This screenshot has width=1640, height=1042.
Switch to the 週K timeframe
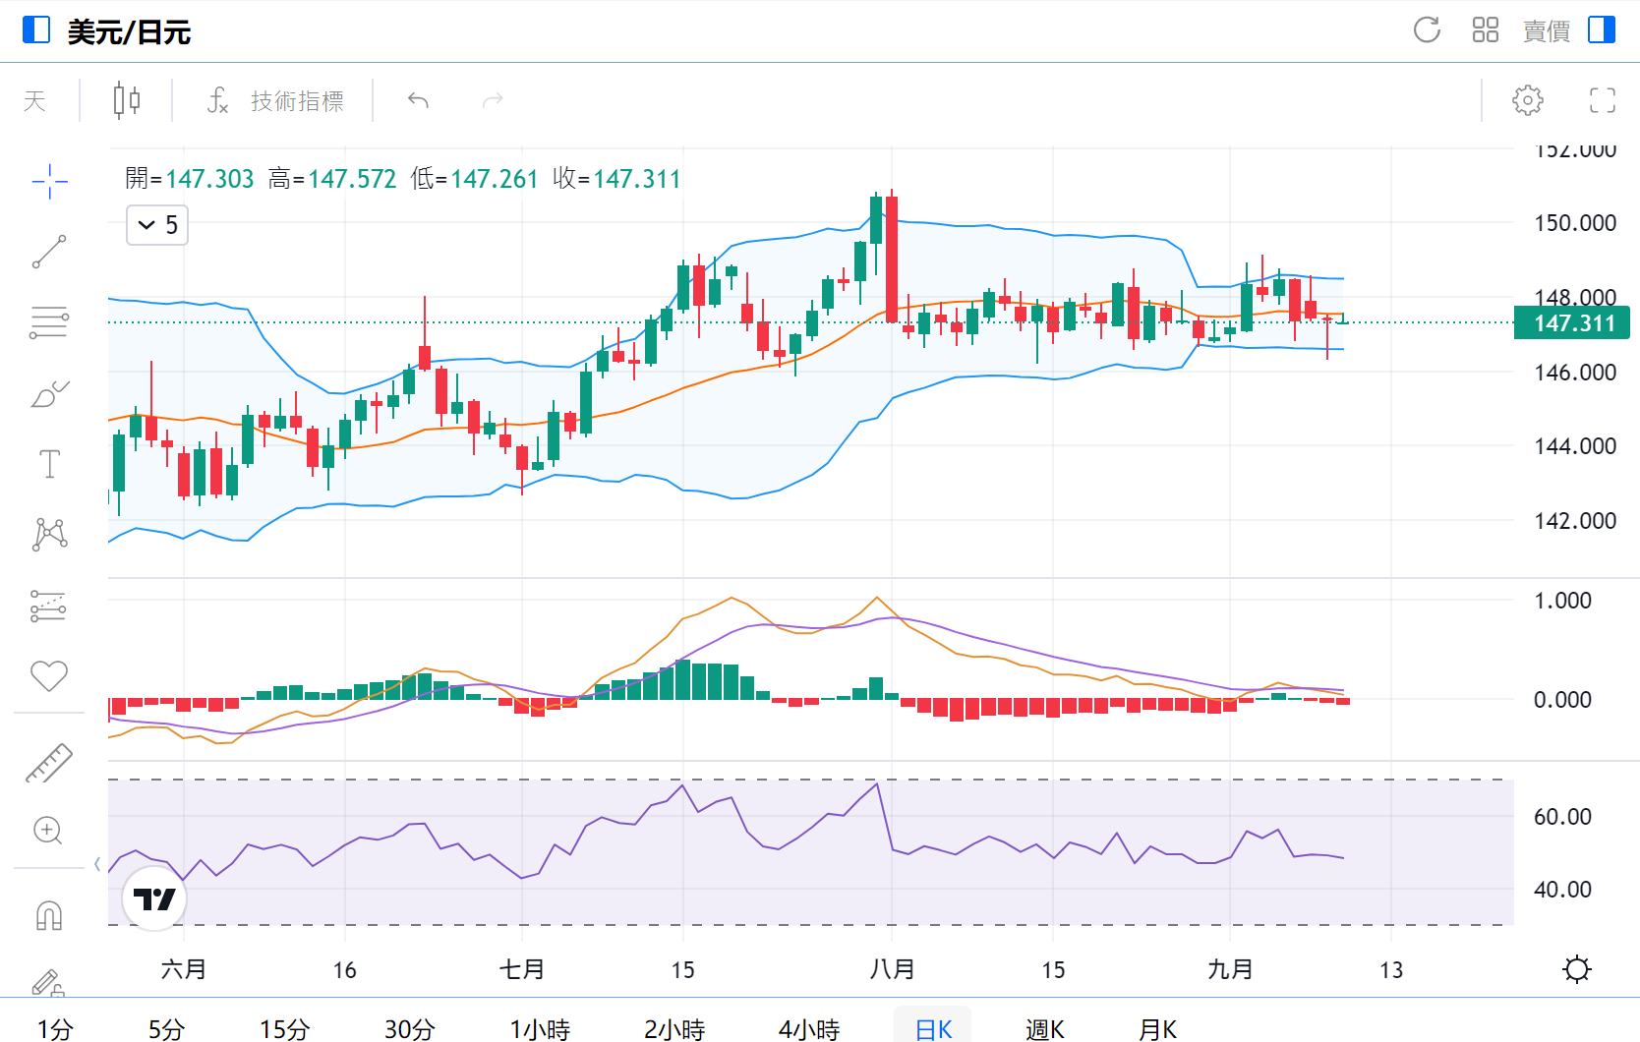tap(1044, 1029)
